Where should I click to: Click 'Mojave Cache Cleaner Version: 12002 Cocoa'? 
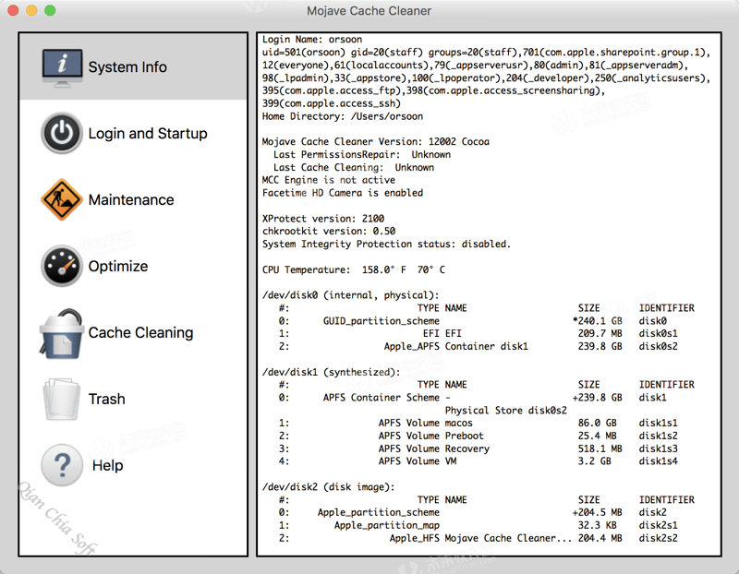376,142
